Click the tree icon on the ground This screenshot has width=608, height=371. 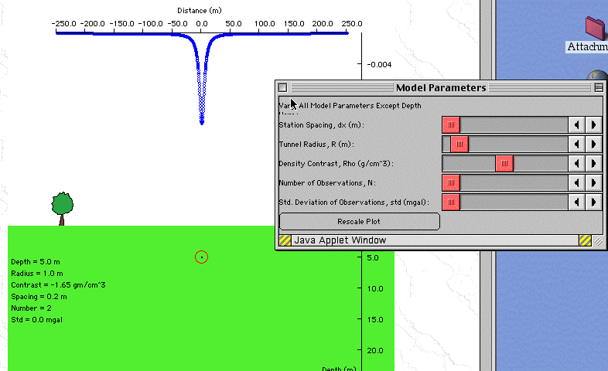(x=62, y=207)
